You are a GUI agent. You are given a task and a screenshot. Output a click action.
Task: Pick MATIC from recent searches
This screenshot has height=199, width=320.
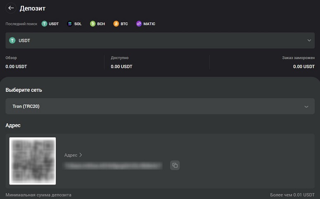(x=146, y=24)
